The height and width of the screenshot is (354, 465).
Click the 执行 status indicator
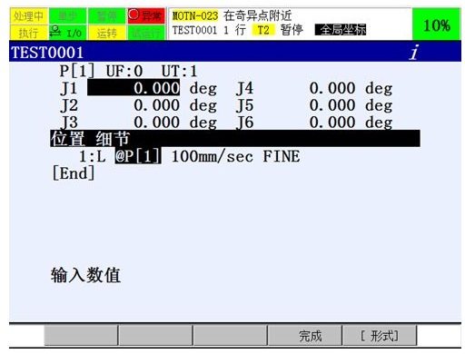[x=29, y=33]
